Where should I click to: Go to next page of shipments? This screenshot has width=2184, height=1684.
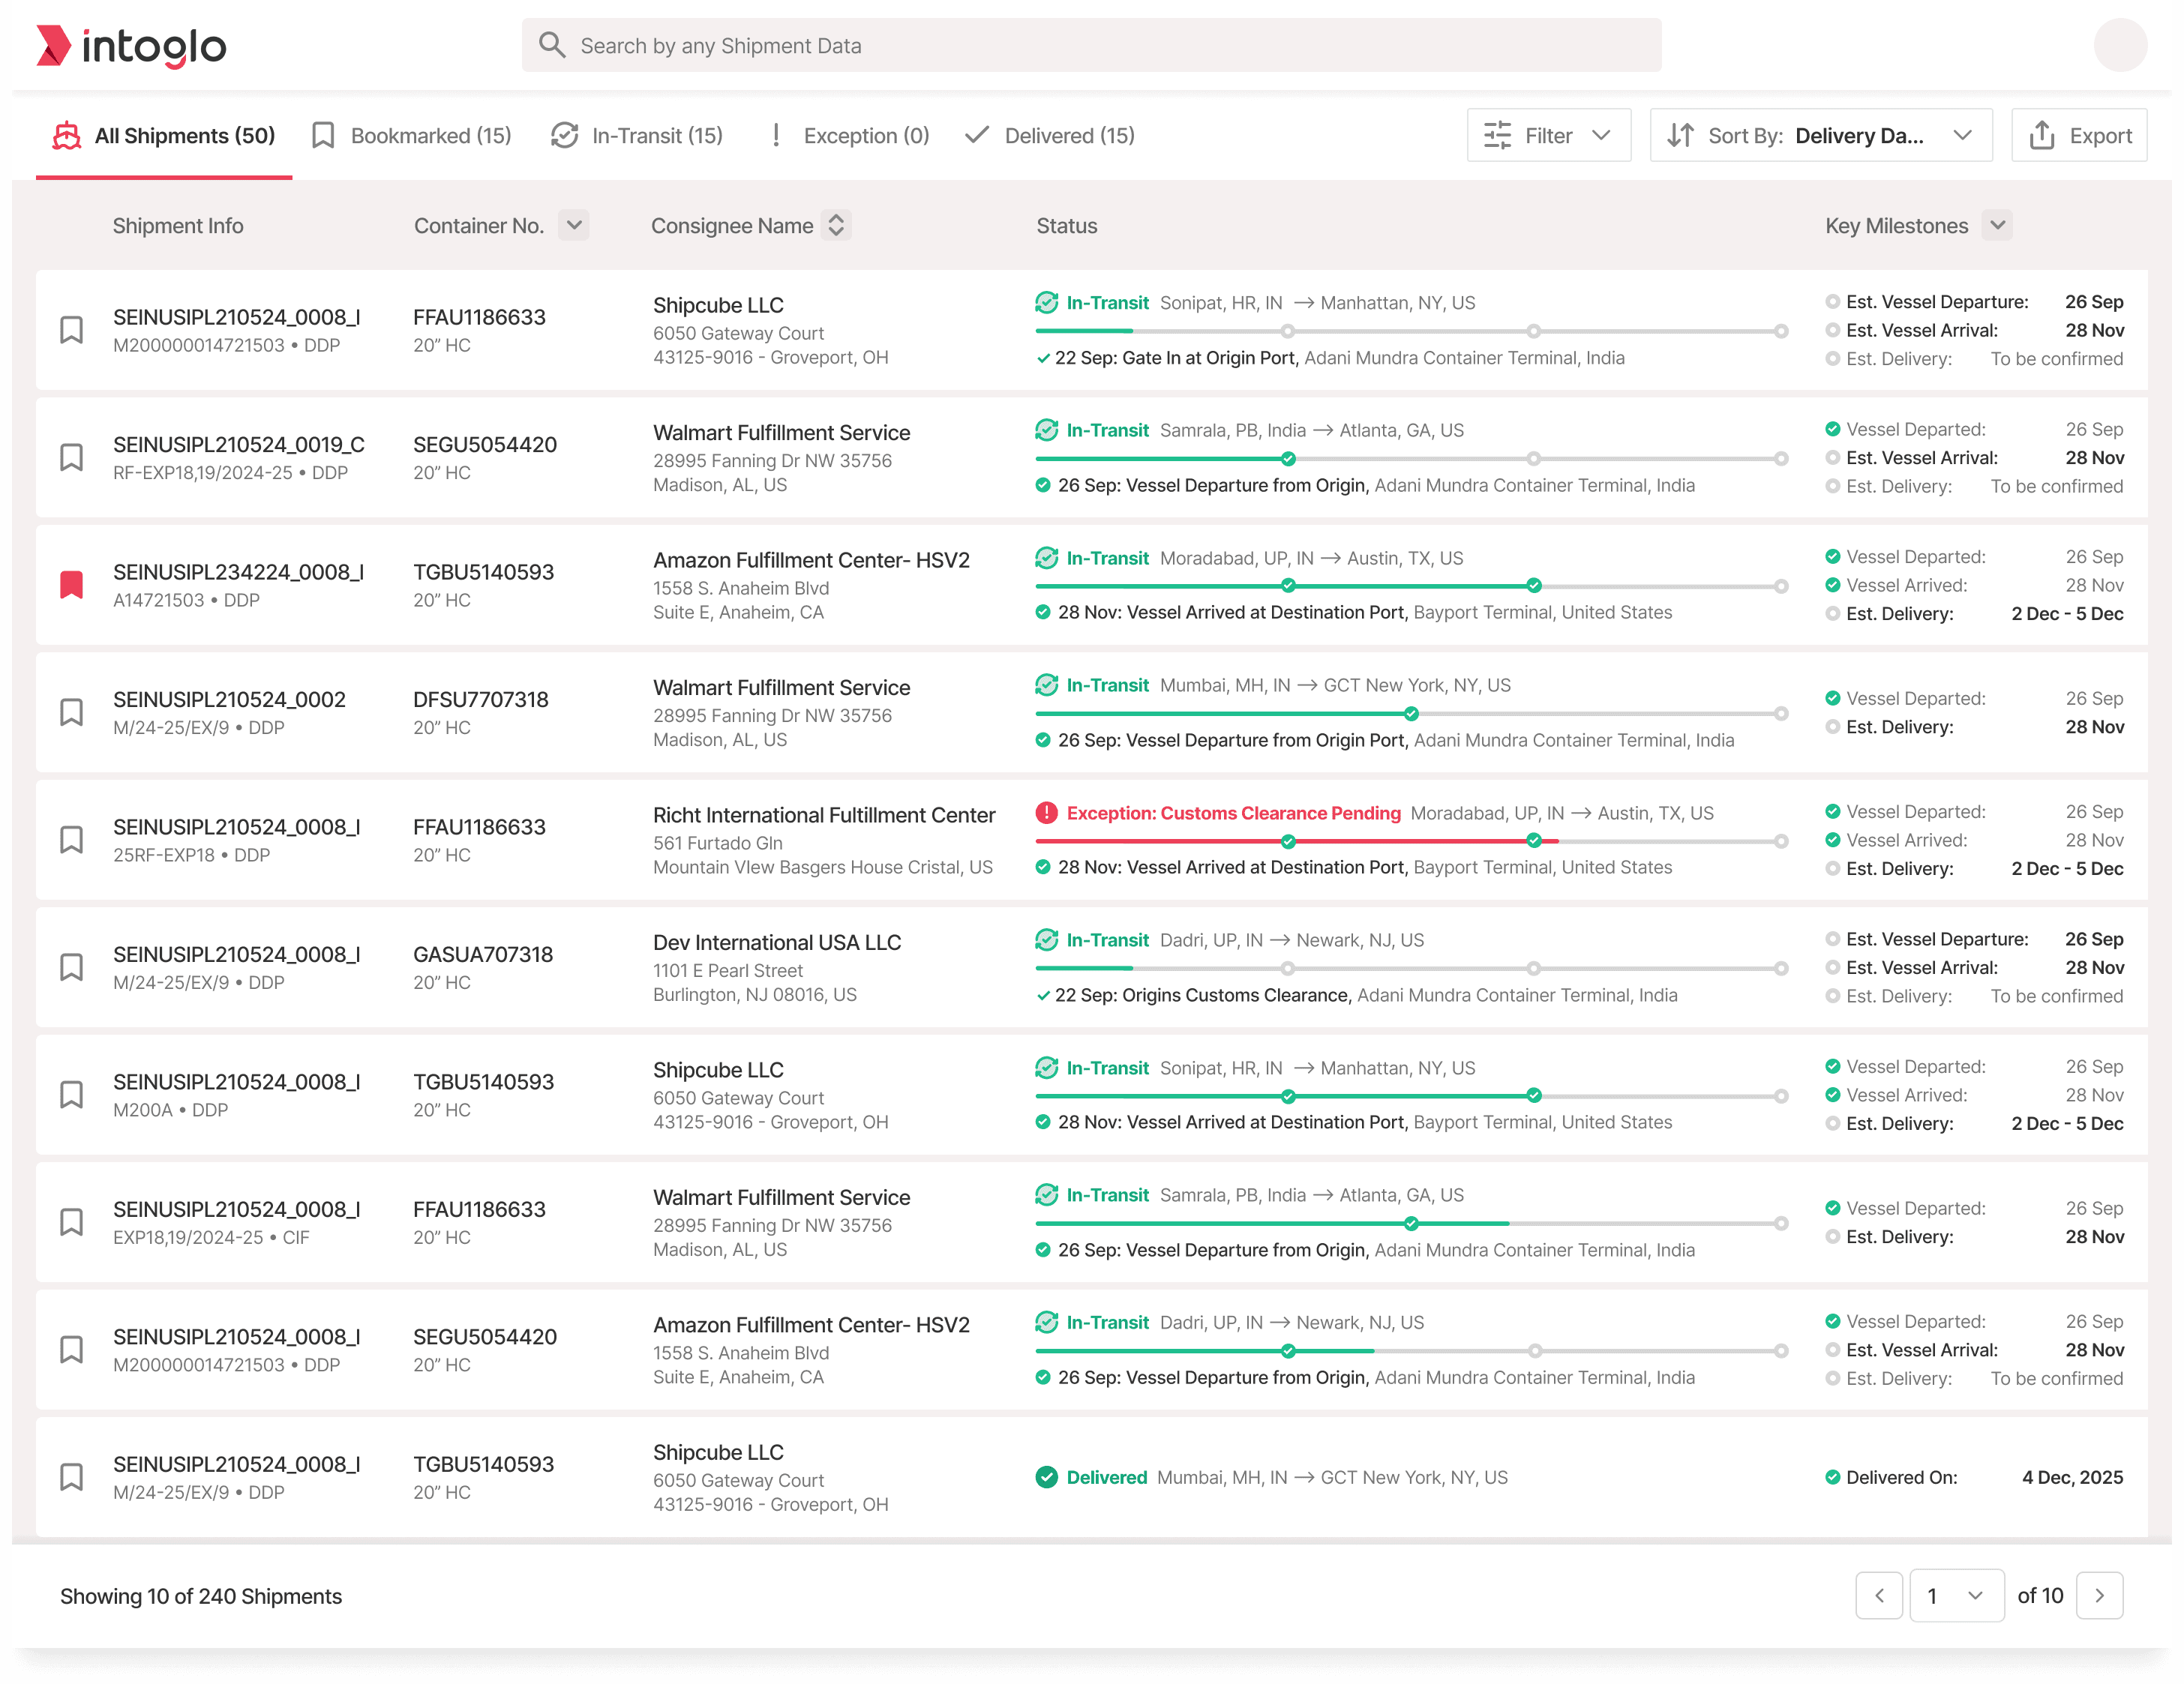pyautogui.click(x=2099, y=1595)
